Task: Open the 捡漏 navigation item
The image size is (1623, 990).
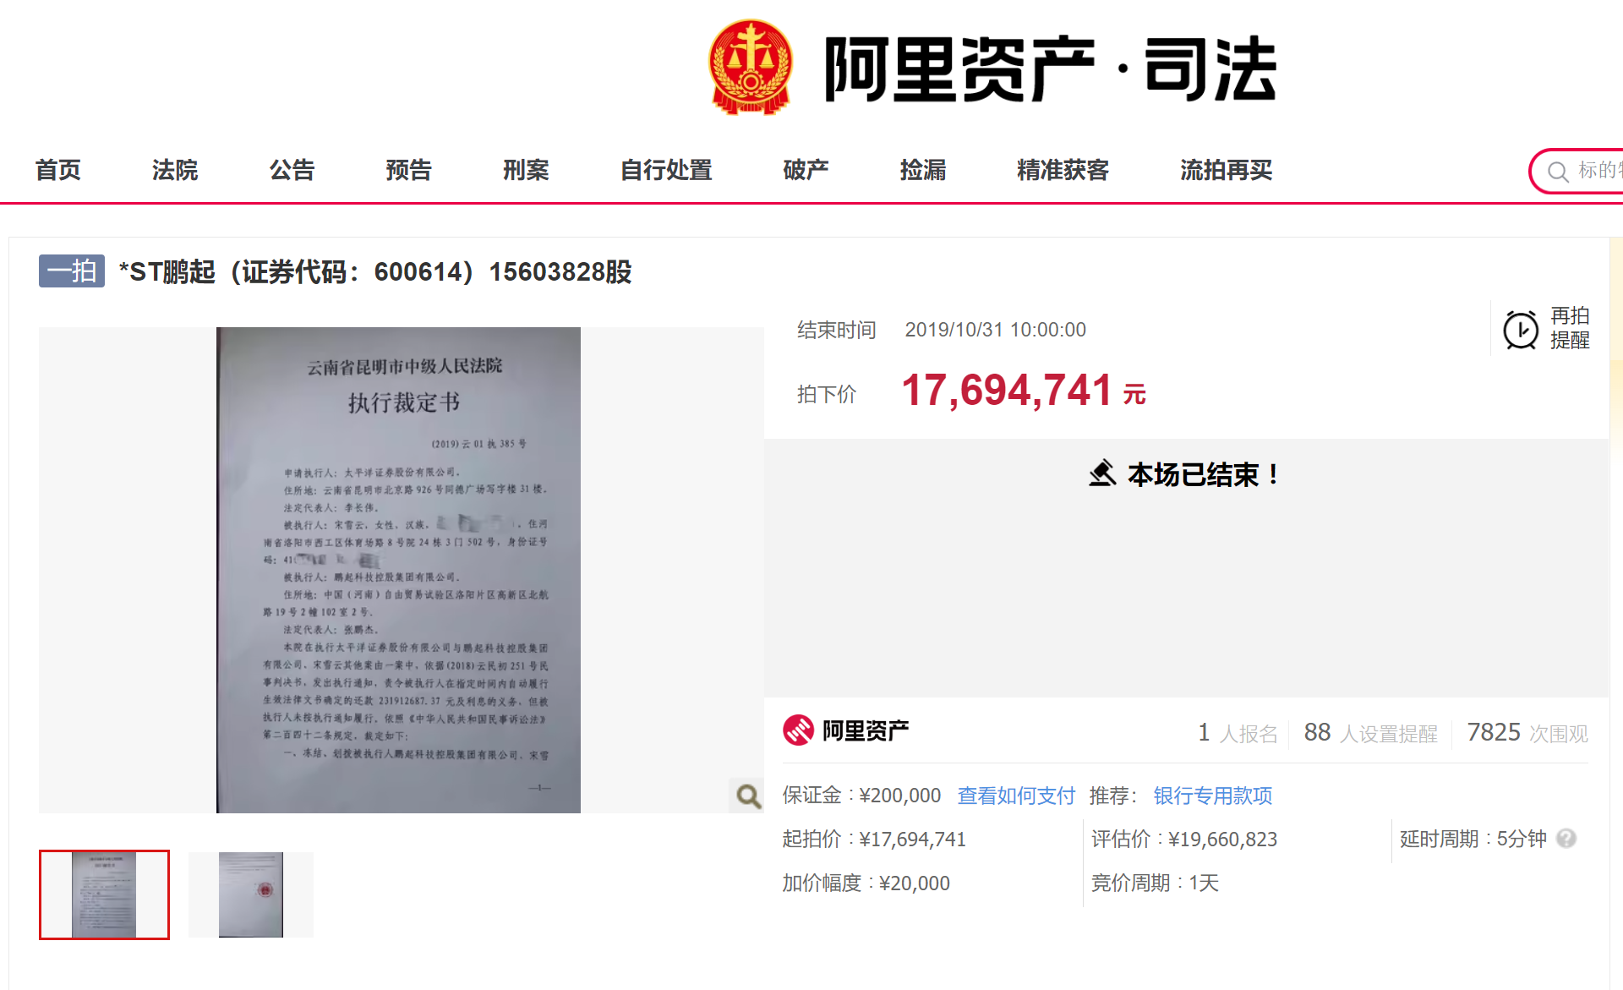Action: 923,170
